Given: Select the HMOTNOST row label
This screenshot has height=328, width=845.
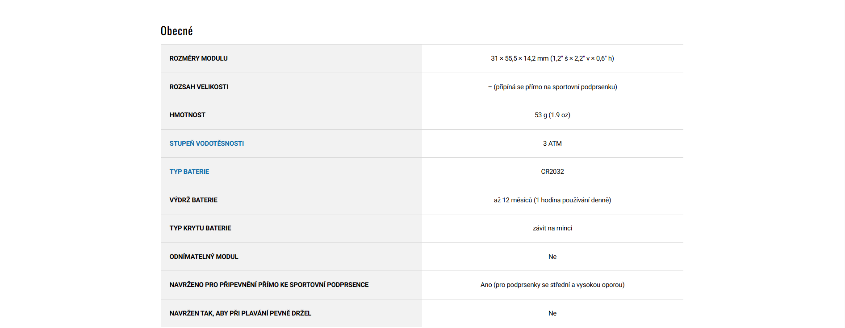Looking at the screenshot, I should pos(187,115).
